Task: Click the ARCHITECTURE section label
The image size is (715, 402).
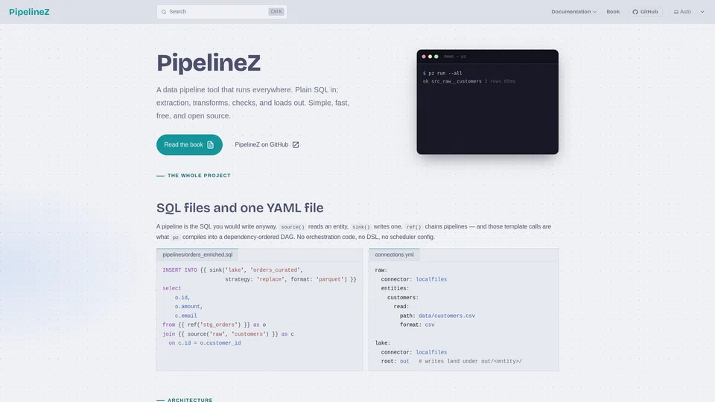Action: [190, 400]
